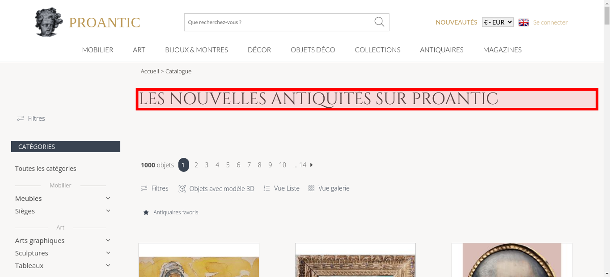Click the page vertical scrollbar
Image resolution: width=610 pixels, height=277 pixels.
tap(607, 138)
